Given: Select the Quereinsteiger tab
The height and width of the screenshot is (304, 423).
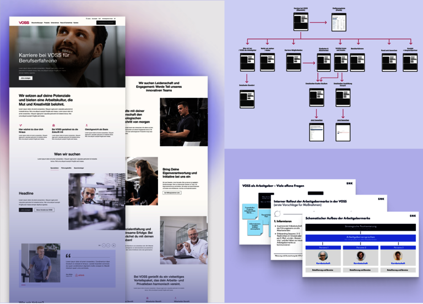Looking at the screenshot, I should click(79, 168).
